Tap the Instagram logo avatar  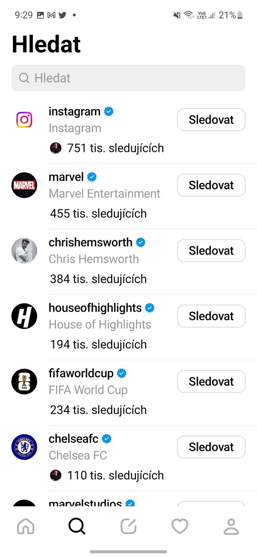[24, 120]
